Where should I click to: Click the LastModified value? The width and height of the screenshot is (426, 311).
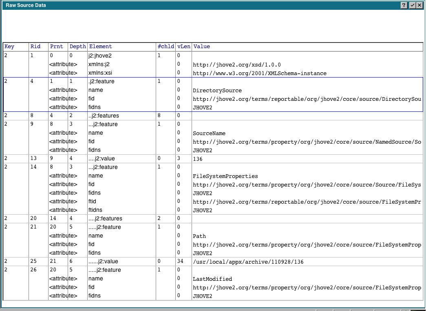tap(212, 279)
